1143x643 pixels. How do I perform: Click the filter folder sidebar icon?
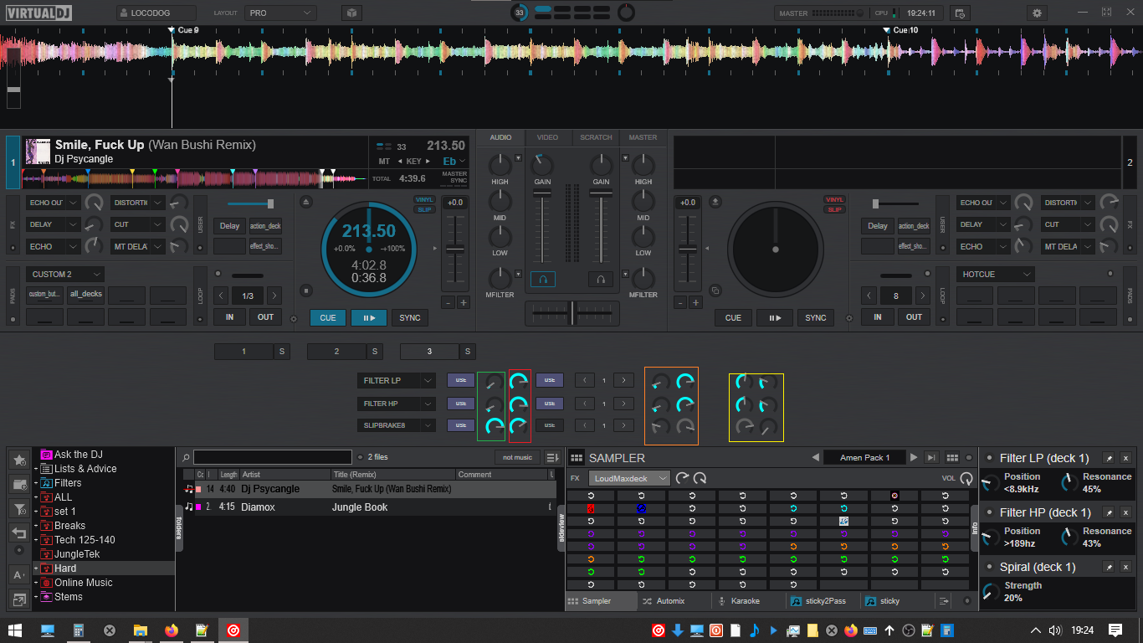(x=18, y=508)
